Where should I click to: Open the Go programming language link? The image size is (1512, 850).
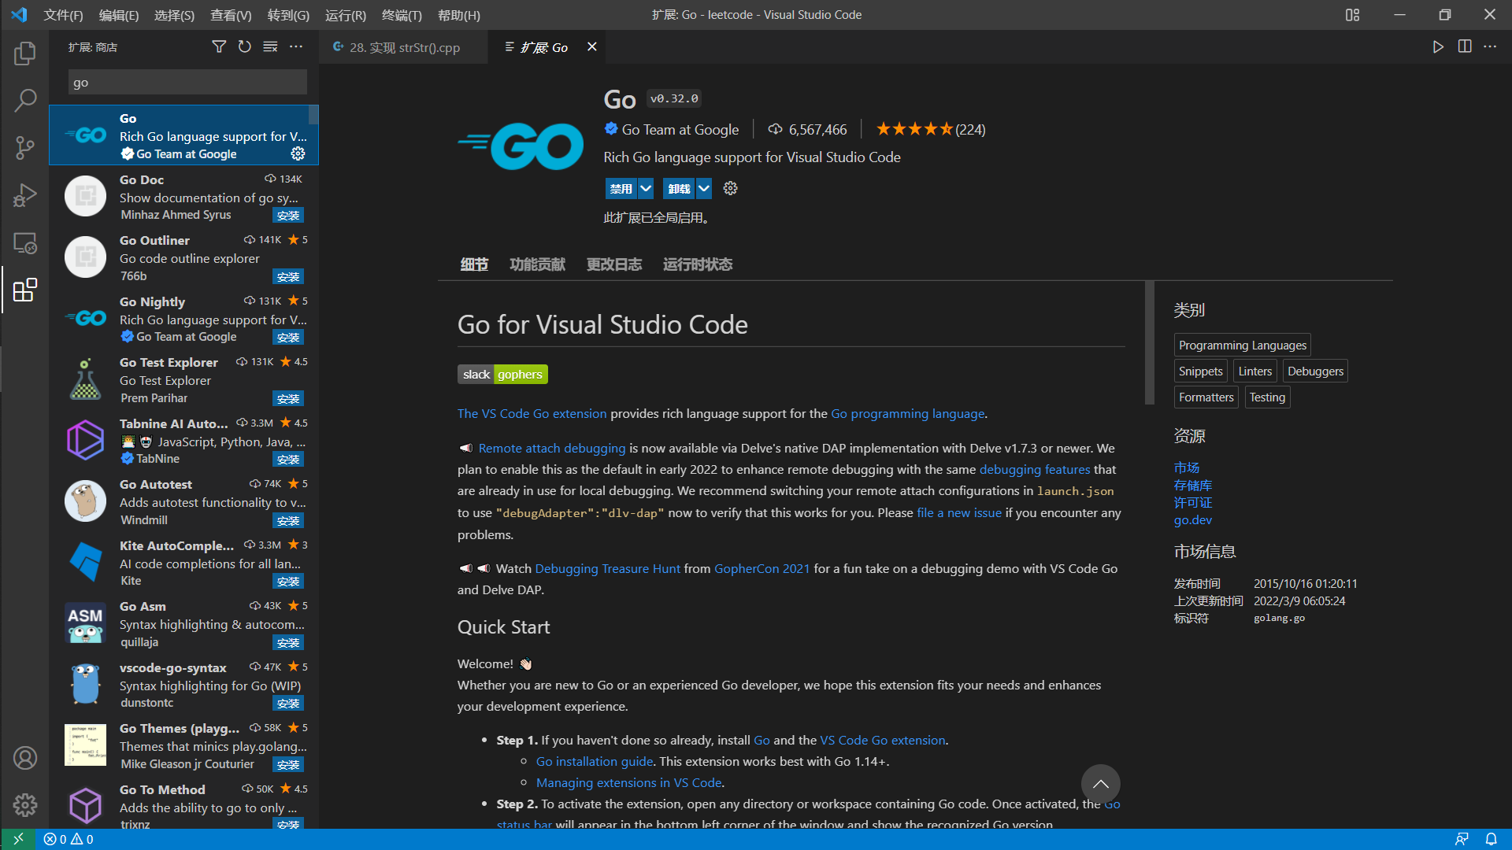tap(908, 414)
